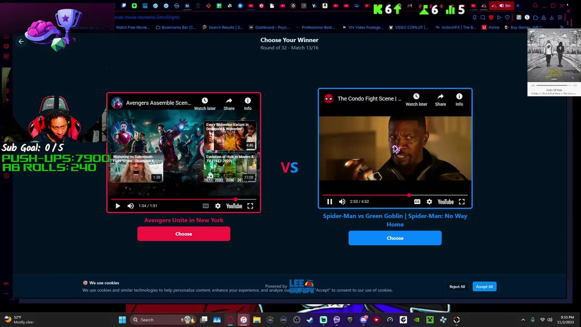Open weather widget showing 52°F
Viewport: 581px width, 327px height.
[x=19, y=320]
